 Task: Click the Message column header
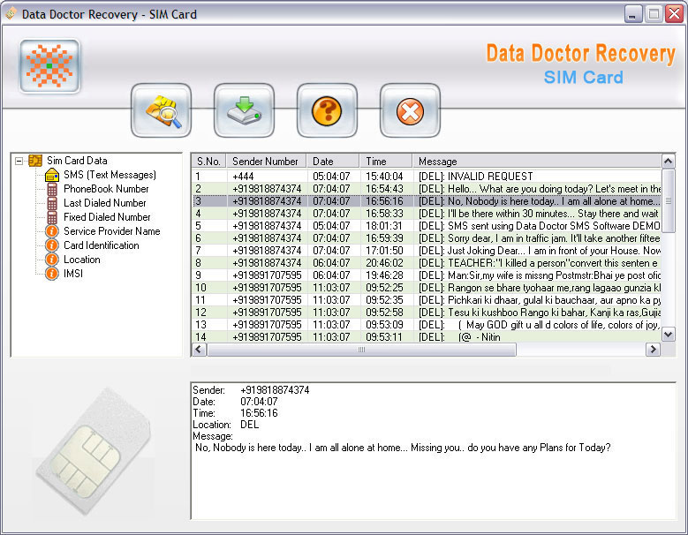tap(530, 162)
